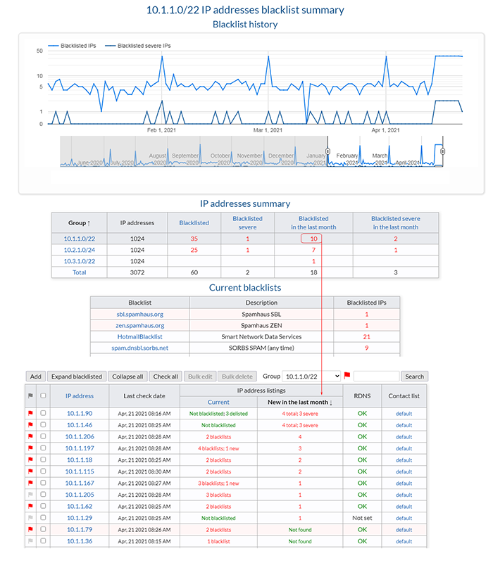493x563 pixels.
Task: Click the Total link in the summary table
Action: click(x=80, y=272)
